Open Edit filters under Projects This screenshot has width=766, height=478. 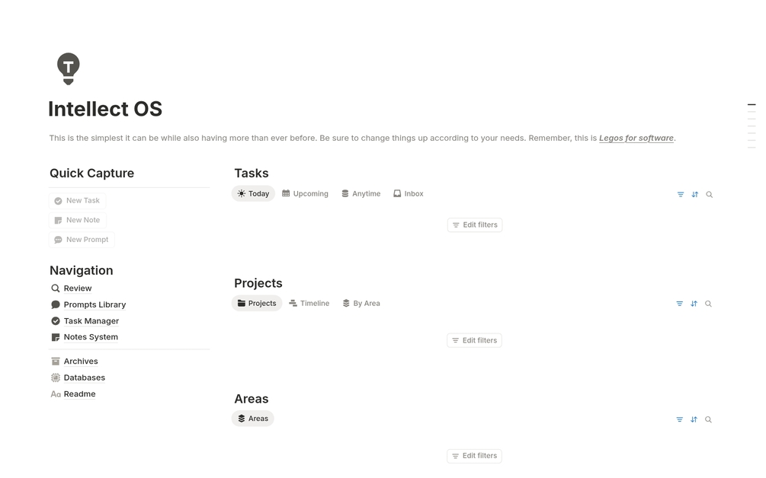click(x=474, y=340)
